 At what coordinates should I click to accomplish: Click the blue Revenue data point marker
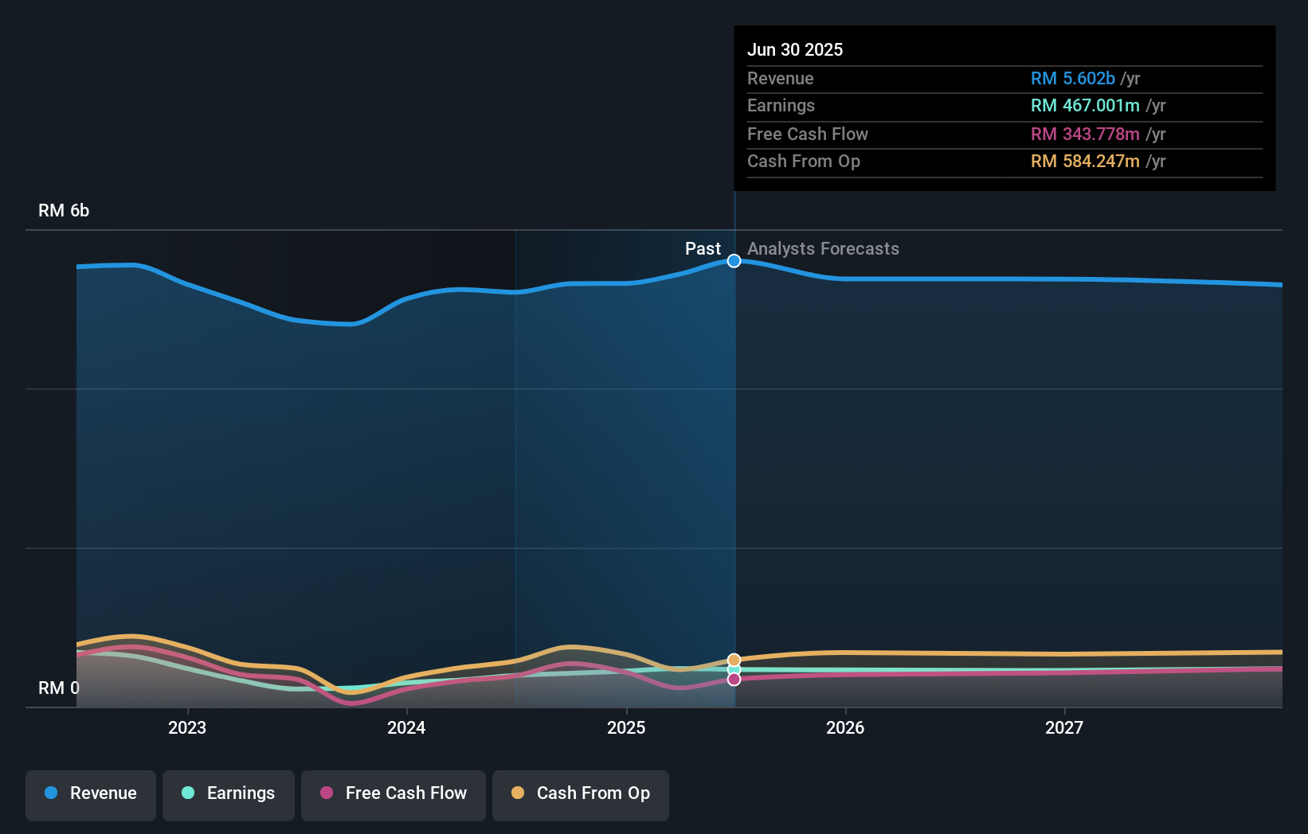tap(734, 260)
